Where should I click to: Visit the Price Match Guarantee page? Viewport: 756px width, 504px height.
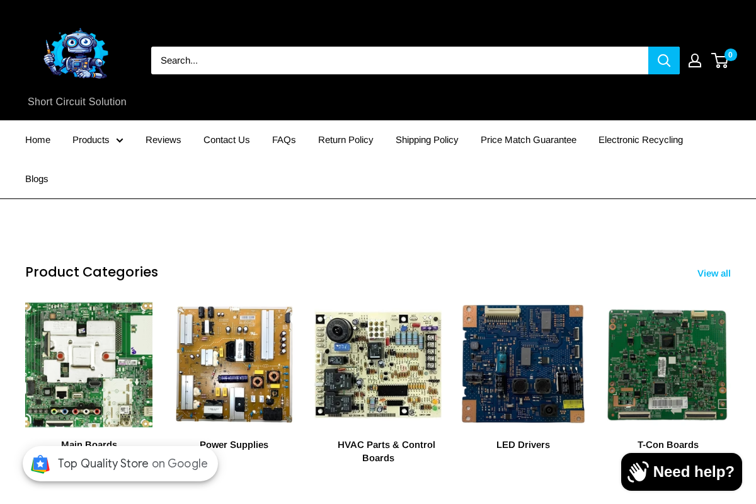click(x=529, y=140)
